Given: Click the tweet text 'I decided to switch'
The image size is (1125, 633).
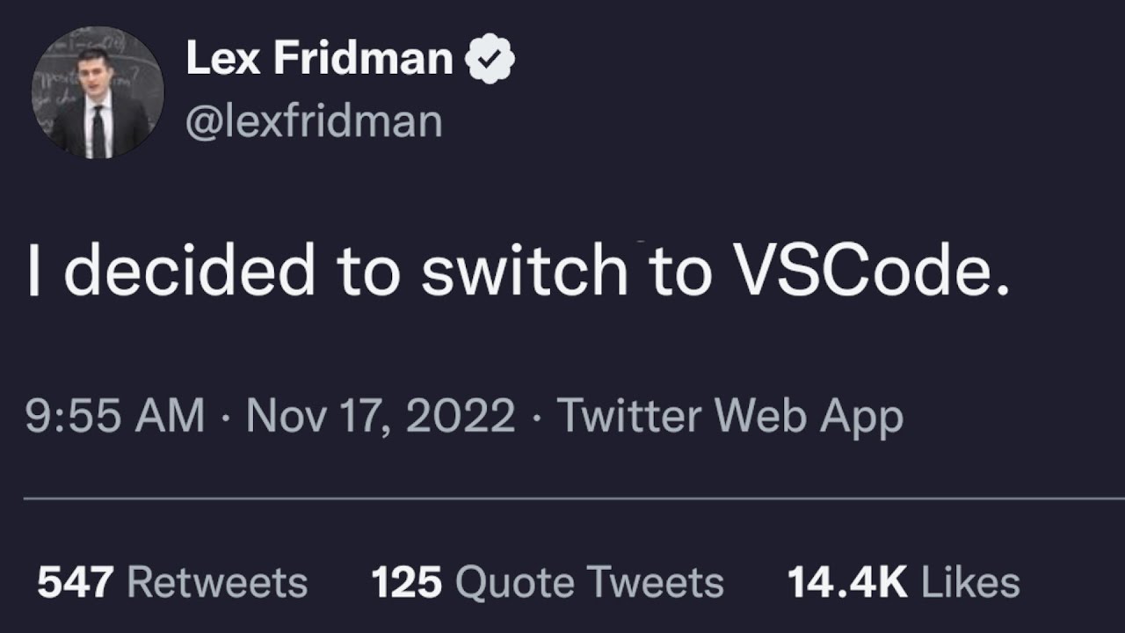Looking at the screenshot, I should click(327, 270).
